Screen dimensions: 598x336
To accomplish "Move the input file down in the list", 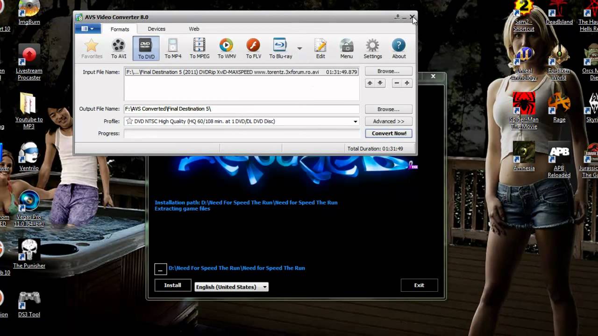I will pos(380,83).
